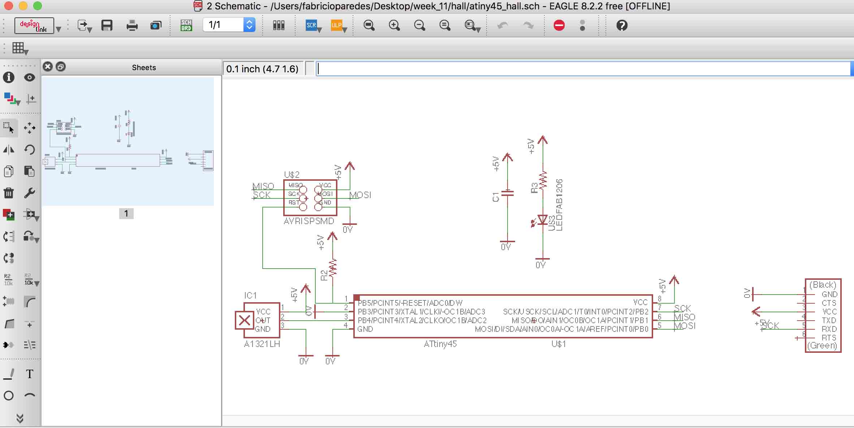Click the Zoom in magnifier
This screenshot has width=854, height=428.
394,25
